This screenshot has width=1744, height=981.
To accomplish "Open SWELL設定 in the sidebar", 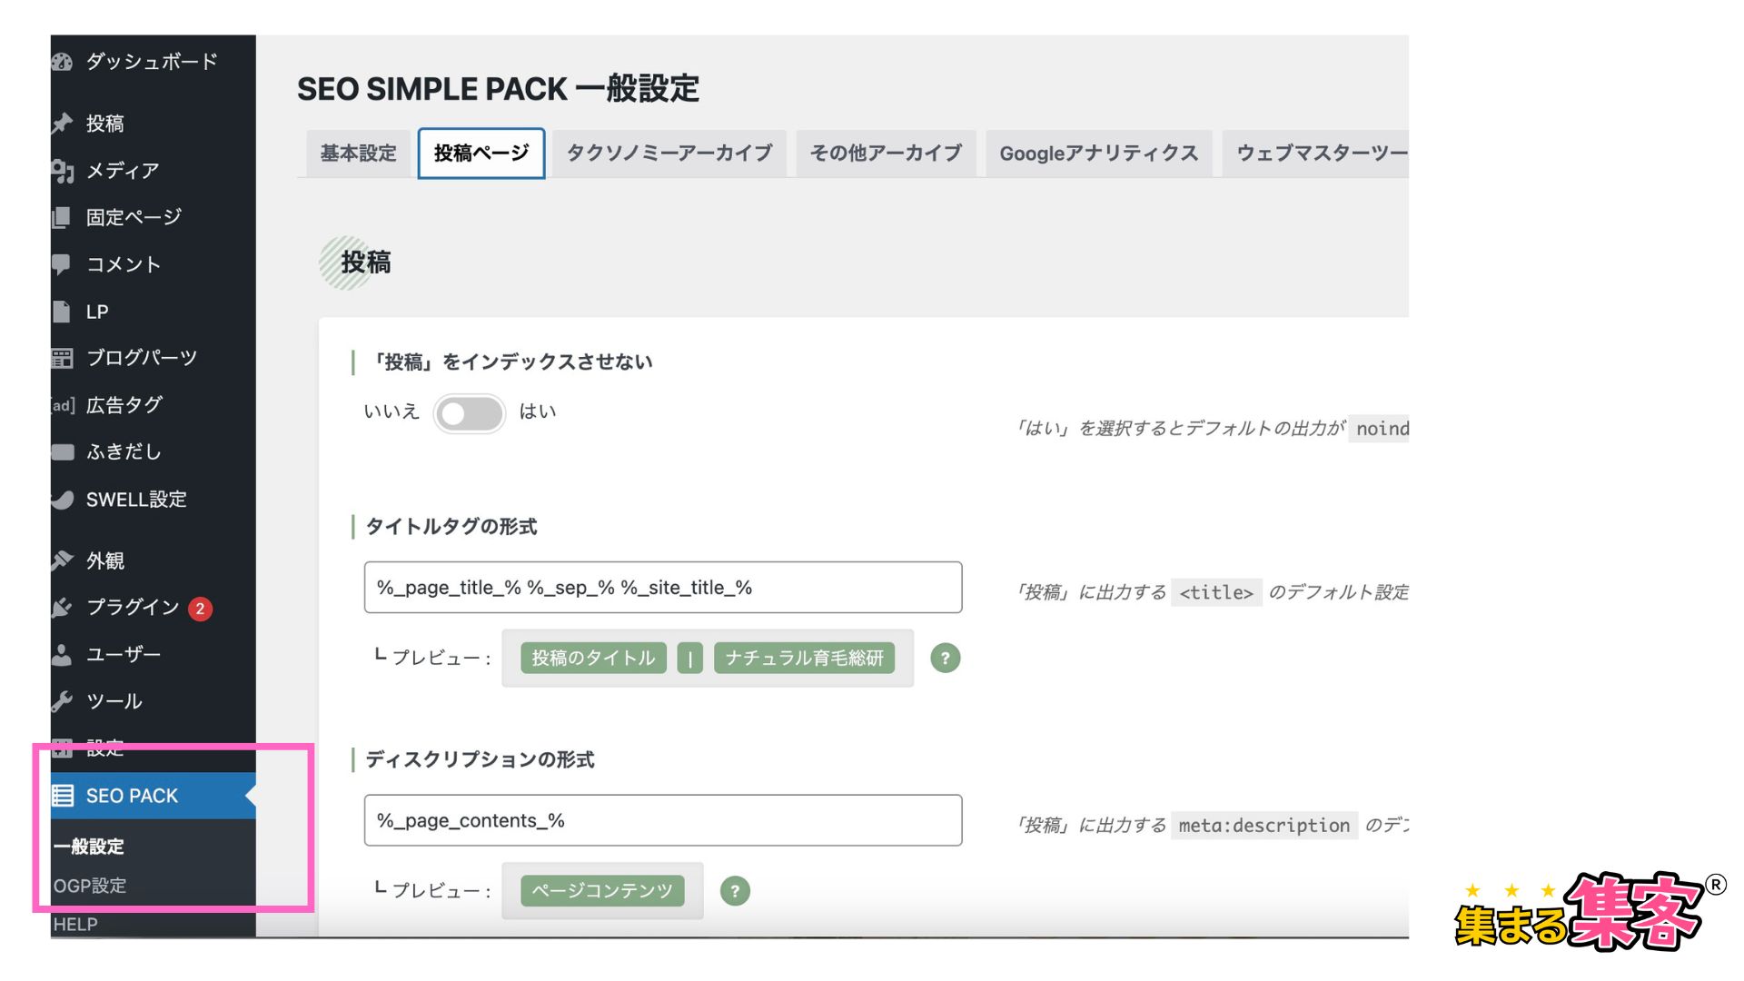I will (x=135, y=500).
